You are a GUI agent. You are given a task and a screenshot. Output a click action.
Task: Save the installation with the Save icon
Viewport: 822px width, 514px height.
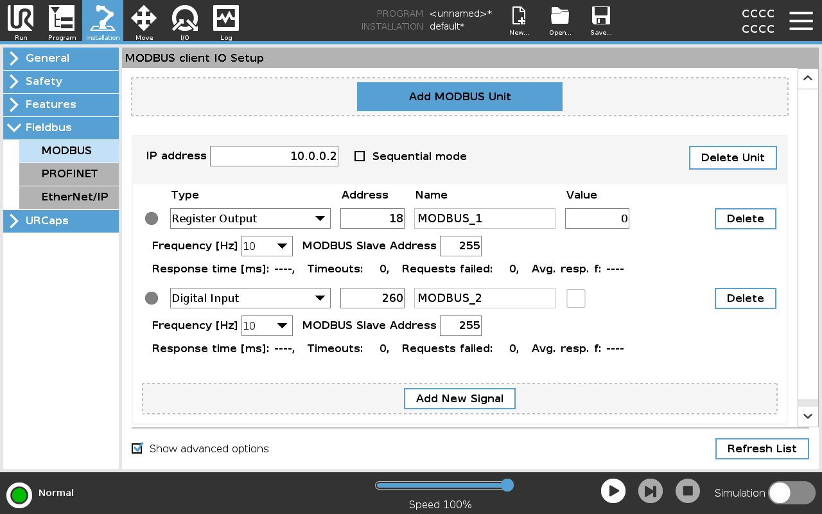point(601,21)
